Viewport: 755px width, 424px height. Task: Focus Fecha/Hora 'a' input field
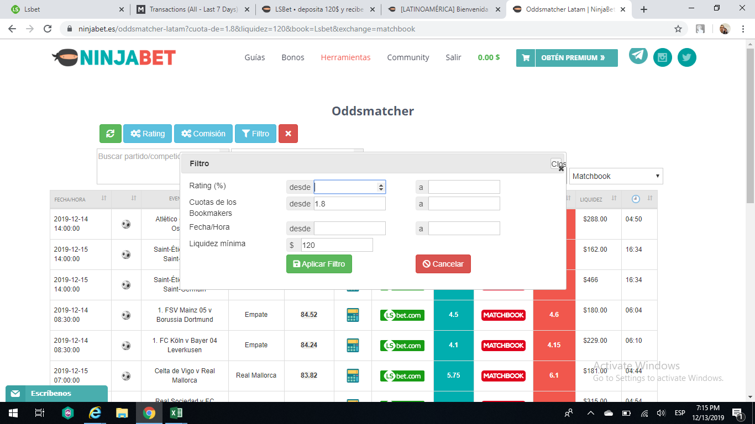(464, 229)
